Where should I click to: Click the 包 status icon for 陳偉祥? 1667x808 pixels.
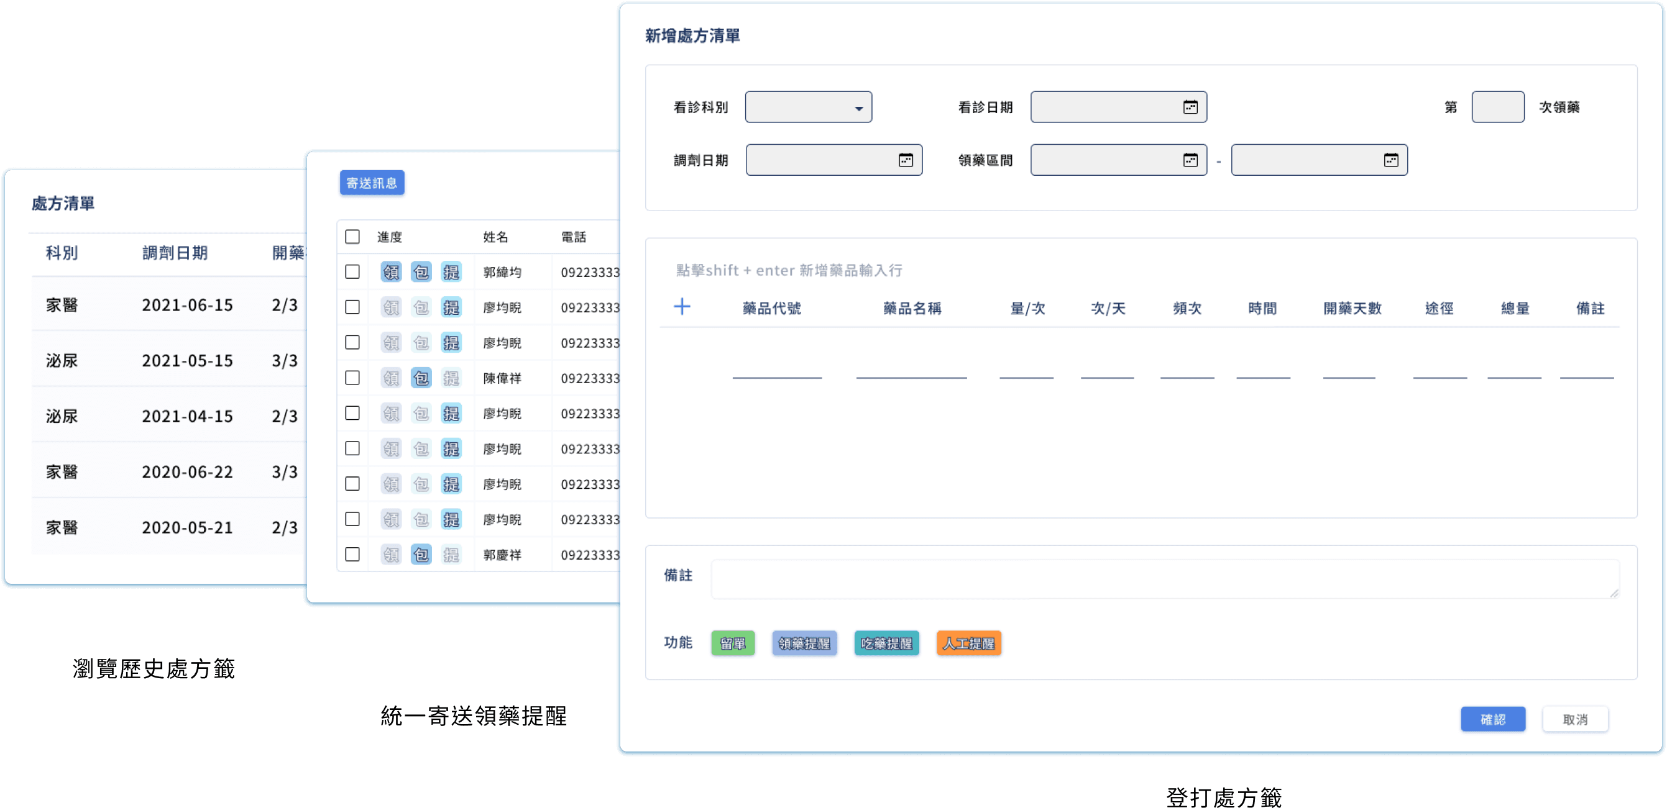click(x=421, y=378)
